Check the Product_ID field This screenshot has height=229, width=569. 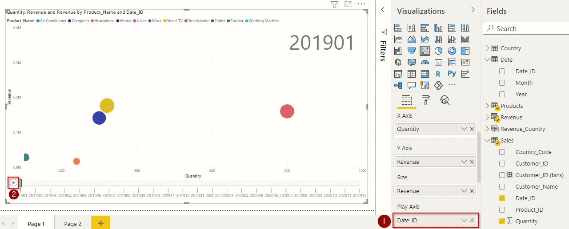pyautogui.click(x=502, y=209)
